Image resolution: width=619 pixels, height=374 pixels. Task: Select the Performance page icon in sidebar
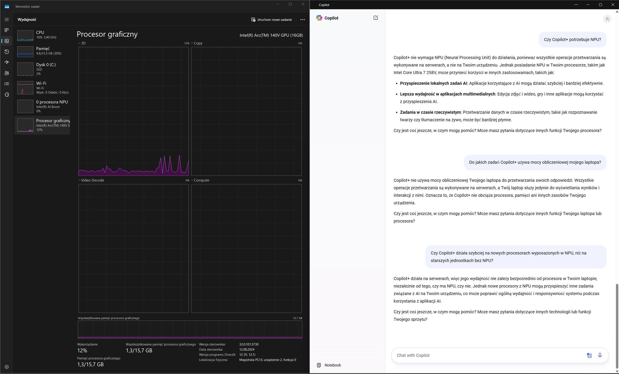pyautogui.click(x=7, y=41)
